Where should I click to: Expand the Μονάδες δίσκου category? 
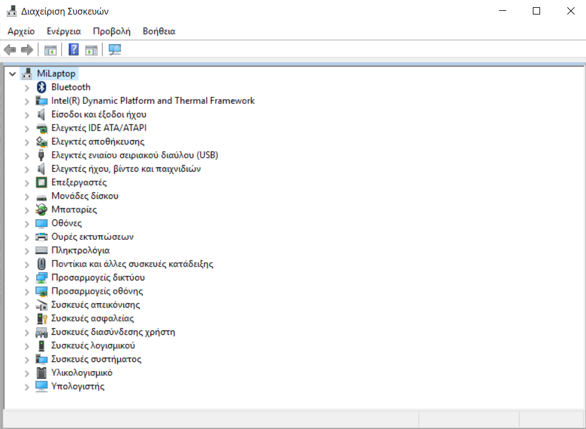click(x=27, y=196)
